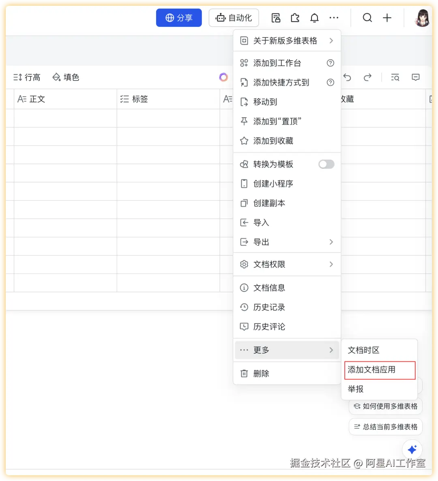Click the 创建副本 copy icon
Screen dimensions: 438x481
pyautogui.click(x=244, y=203)
